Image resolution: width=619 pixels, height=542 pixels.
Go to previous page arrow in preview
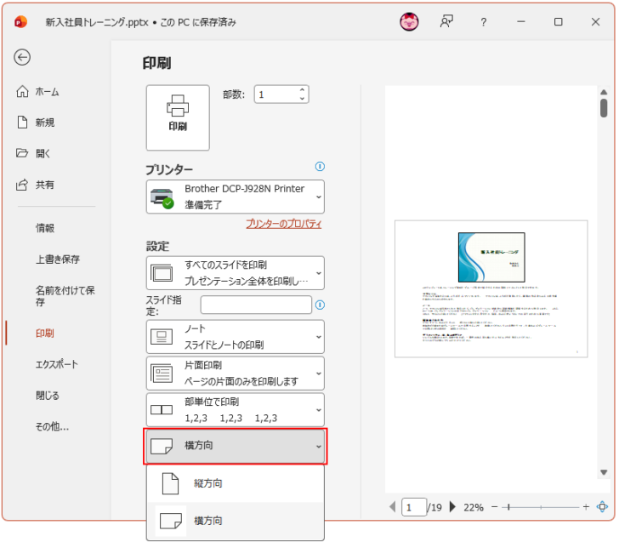[x=392, y=507]
